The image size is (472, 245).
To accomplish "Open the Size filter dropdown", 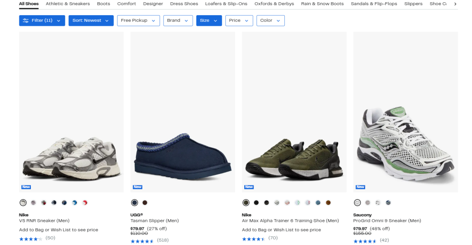I will (209, 20).
